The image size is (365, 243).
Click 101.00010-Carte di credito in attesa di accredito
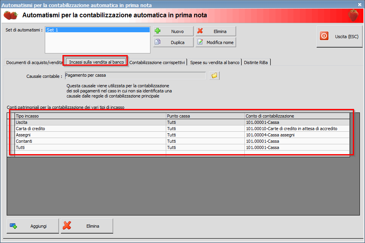297,129
